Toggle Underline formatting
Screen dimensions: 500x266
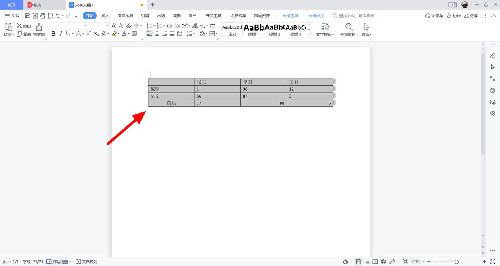click(x=68, y=34)
